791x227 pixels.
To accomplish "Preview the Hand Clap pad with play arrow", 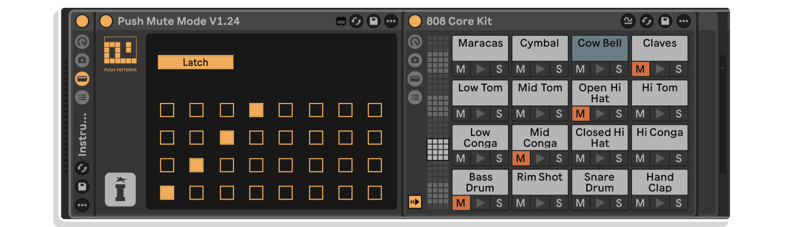I will tap(660, 203).
